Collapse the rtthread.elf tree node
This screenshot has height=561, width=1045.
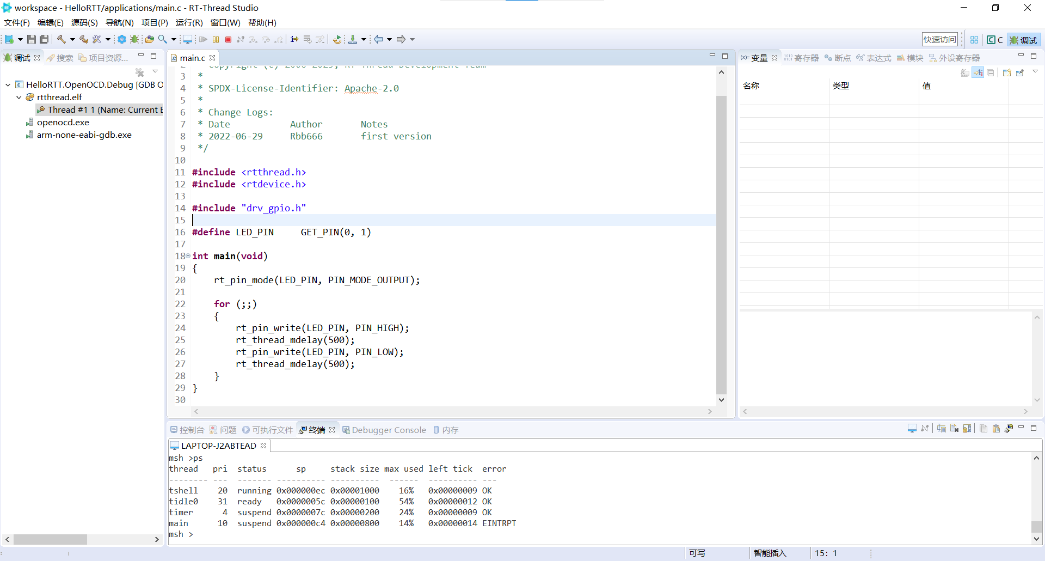tap(19, 97)
